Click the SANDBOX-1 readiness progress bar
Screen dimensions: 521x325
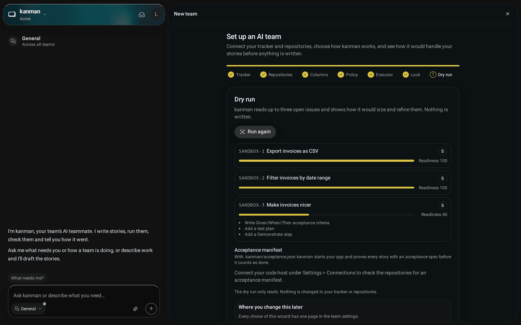(x=326, y=161)
